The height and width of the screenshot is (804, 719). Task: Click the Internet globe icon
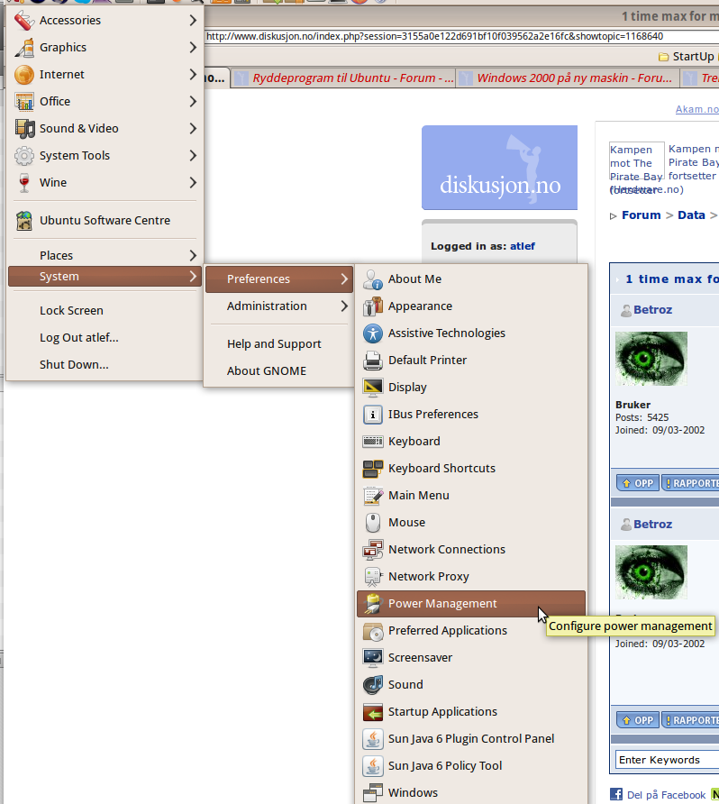tap(24, 75)
